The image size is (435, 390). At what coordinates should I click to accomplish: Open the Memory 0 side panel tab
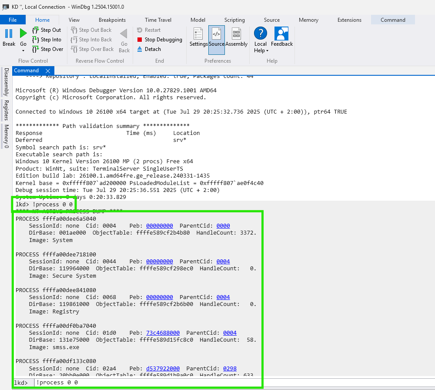[7, 136]
